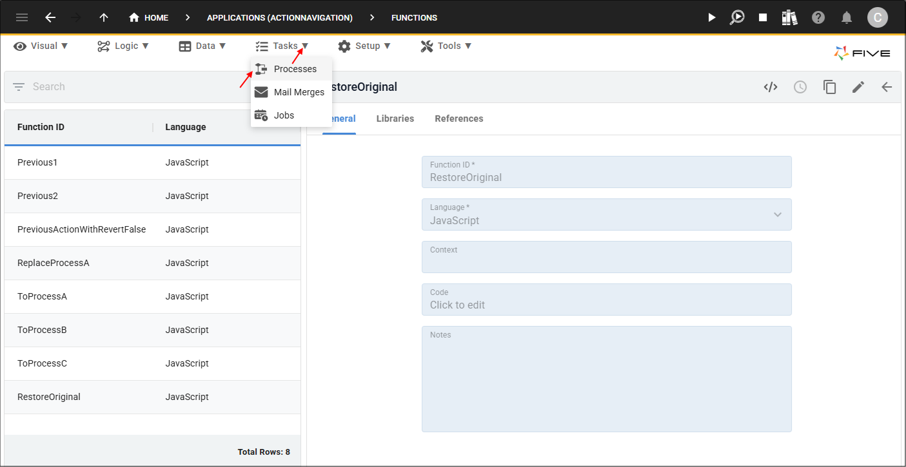906x467 pixels.
Task: Switch to the References tab
Action: pos(459,119)
